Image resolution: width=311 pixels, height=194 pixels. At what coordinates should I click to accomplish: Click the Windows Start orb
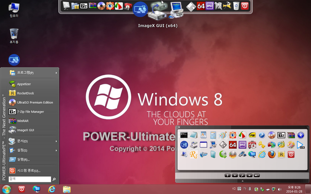tap(6, 190)
